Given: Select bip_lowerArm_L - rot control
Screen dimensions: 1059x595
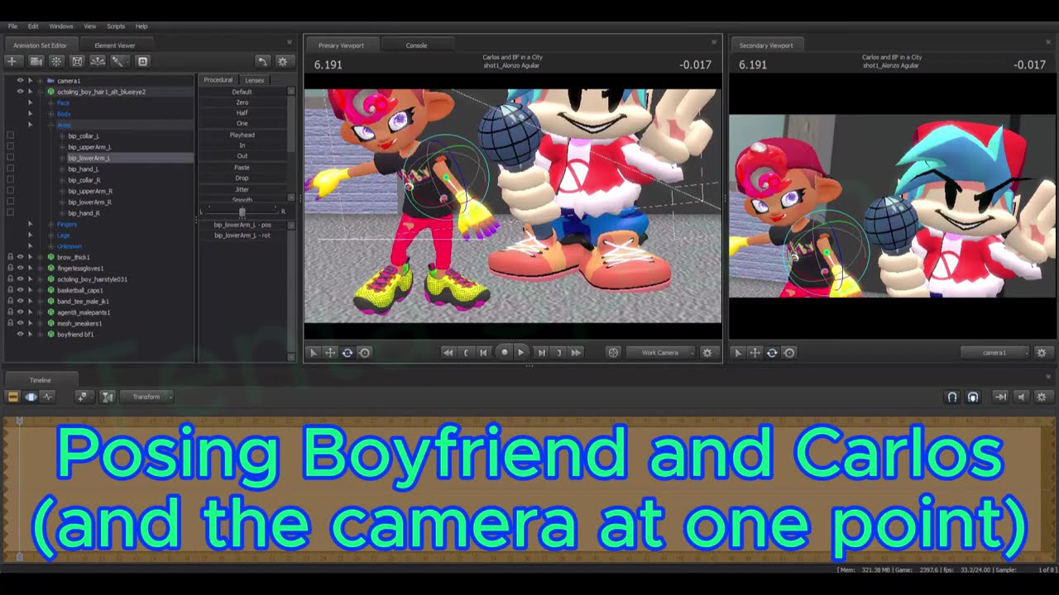Looking at the screenshot, I should click(242, 236).
